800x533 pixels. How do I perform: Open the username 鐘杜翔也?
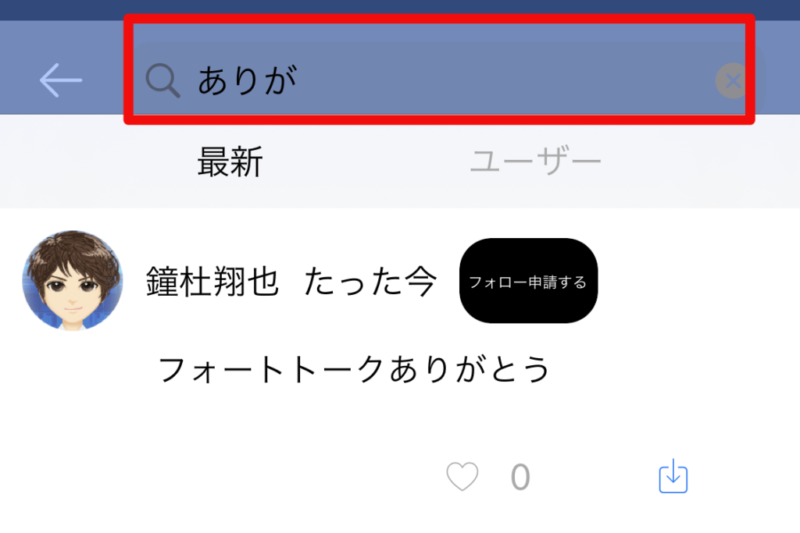coord(212,281)
